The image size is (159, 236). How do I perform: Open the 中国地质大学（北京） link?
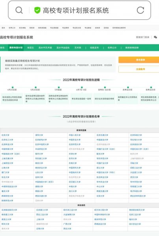tap(11, 154)
